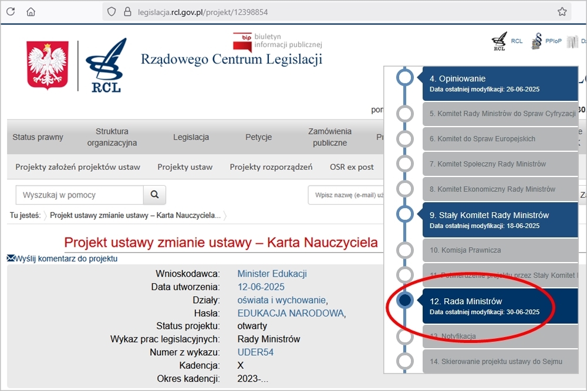Select stage '4. Opiniowanie'
The width and height of the screenshot is (587, 391).
coord(500,83)
